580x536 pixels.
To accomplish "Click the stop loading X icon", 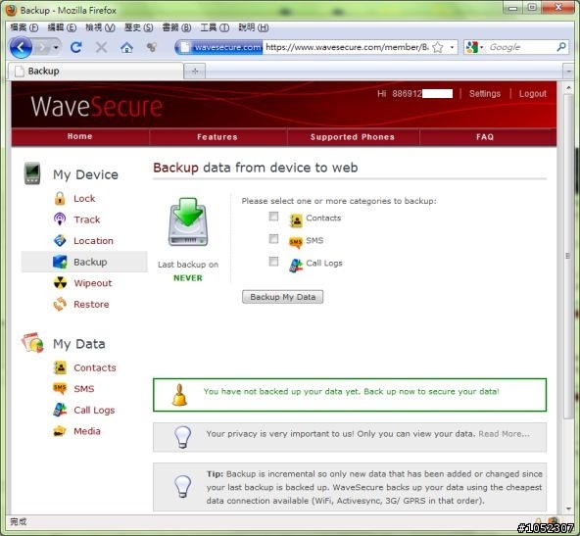I will point(101,47).
